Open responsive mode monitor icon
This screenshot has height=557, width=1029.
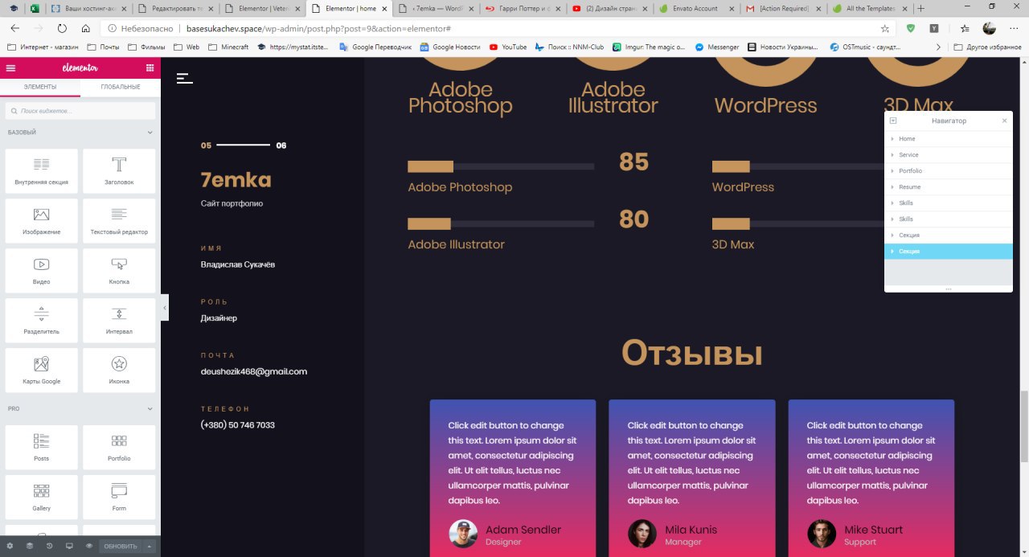tap(69, 547)
